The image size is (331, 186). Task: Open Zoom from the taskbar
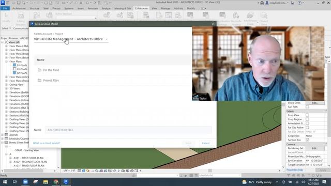click(x=25, y=182)
